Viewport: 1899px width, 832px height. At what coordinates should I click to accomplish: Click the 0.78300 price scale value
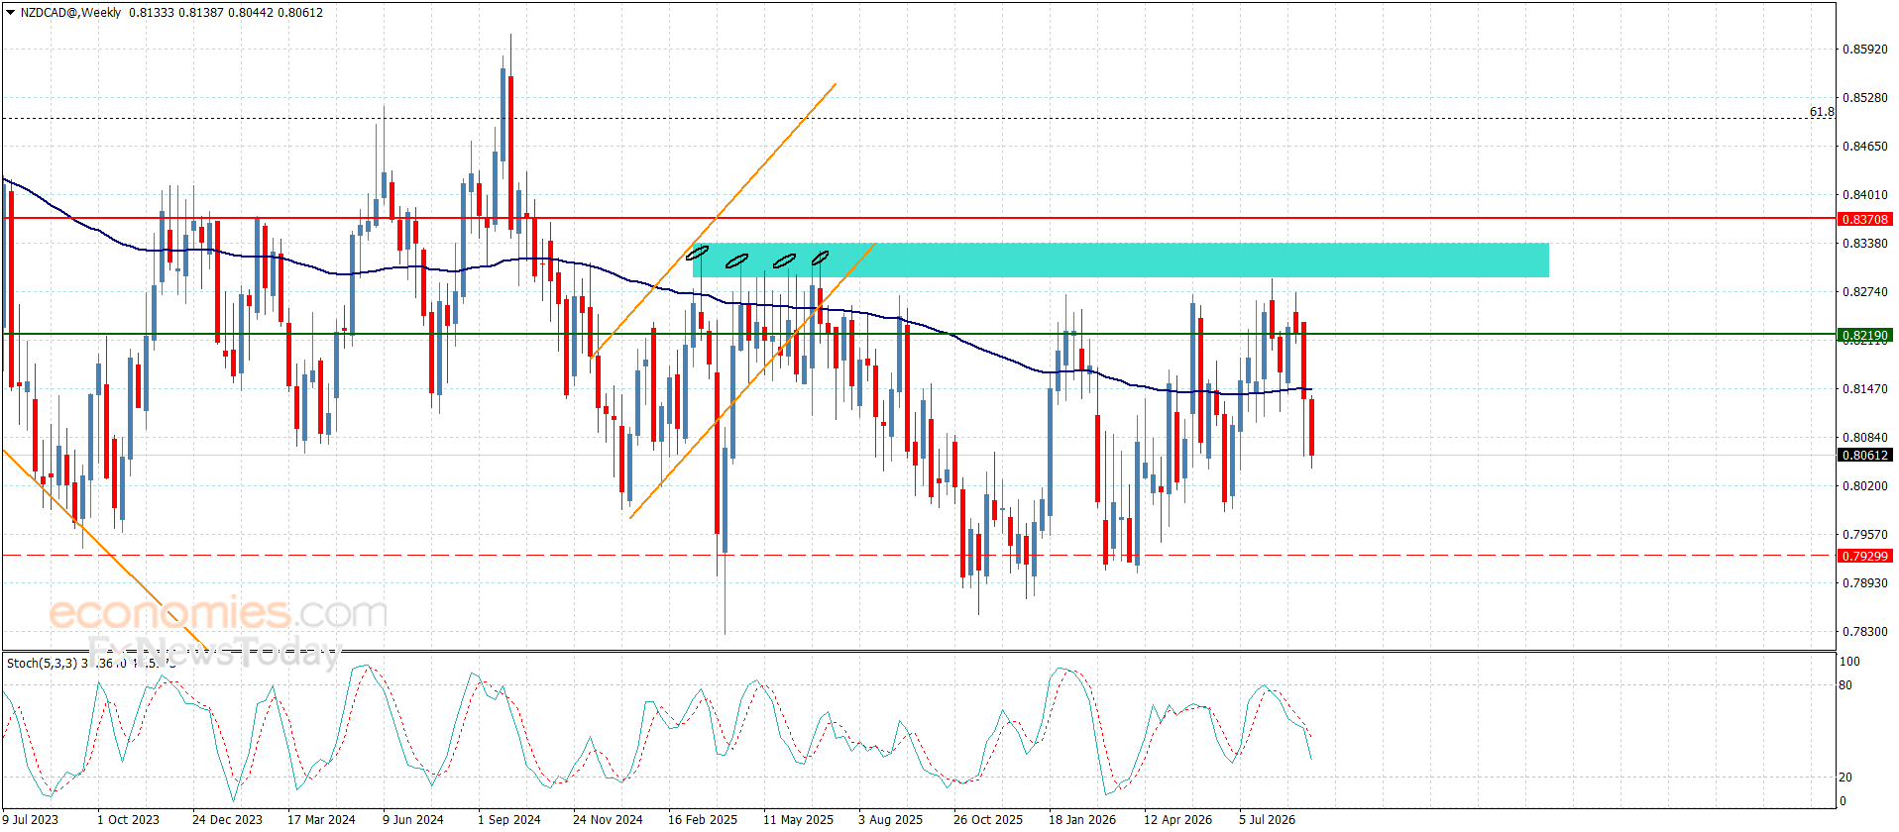pos(1864,632)
